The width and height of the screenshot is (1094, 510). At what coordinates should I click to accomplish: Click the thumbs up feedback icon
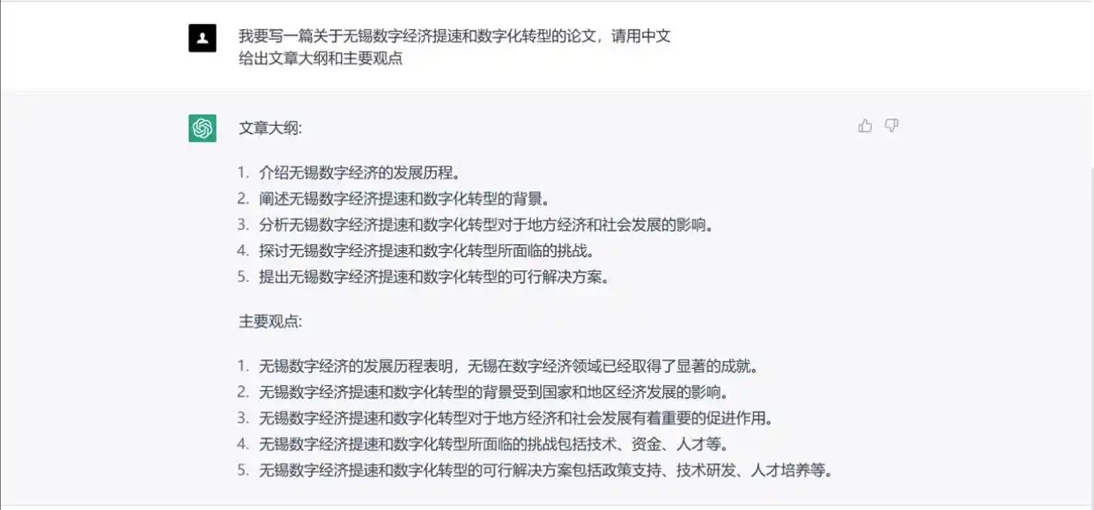coord(865,126)
